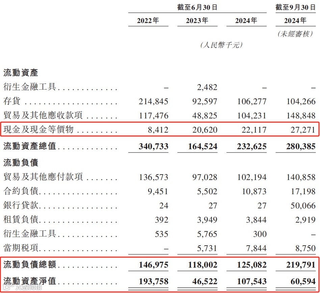Click the payables value 97,028

tap(205, 177)
